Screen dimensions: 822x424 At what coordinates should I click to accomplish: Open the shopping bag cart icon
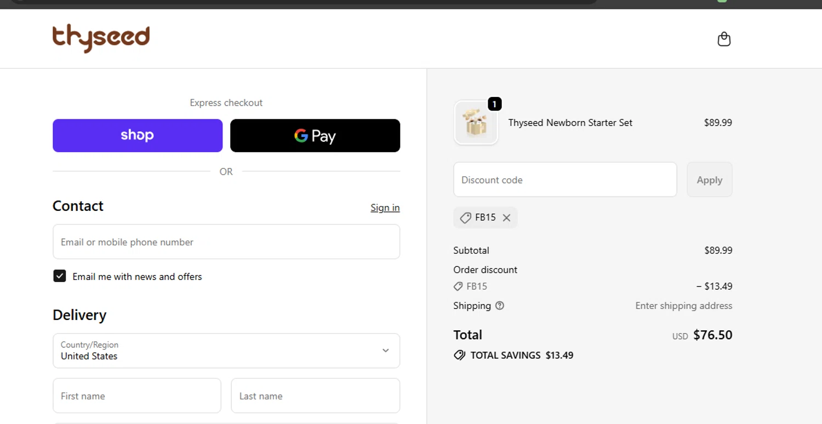[x=724, y=39]
